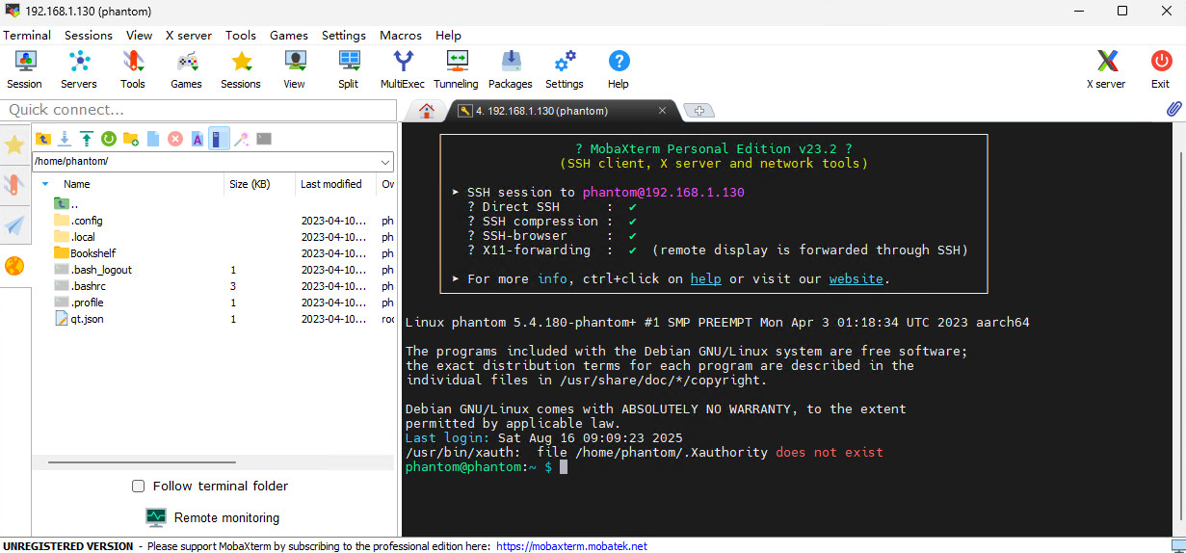Open the View menu

click(x=139, y=35)
